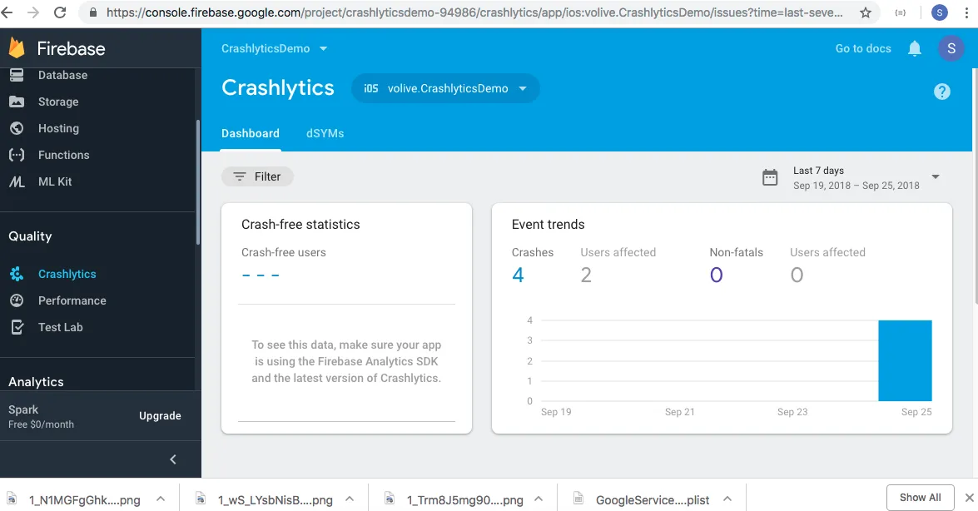Screen dimensions: 978x511
Task: Click the Spark Free $0/month plan label
Action: point(41,416)
